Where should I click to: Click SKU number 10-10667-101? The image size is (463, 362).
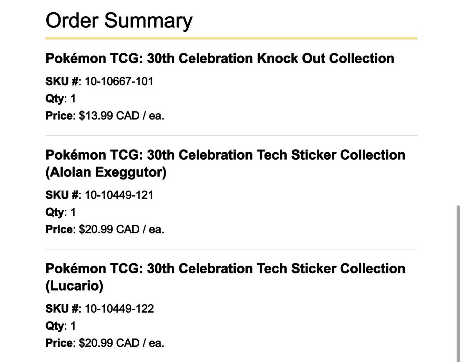[119, 81]
